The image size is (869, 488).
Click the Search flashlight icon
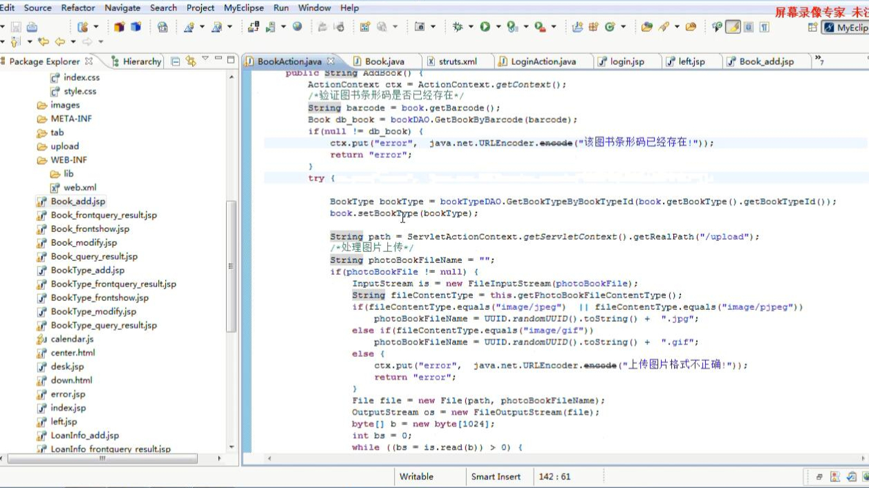tap(664, 27)
